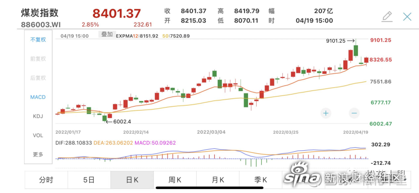Zoom in chart with plus button

pos(326,113)
